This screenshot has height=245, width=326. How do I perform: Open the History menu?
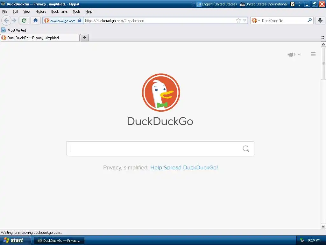coord(41,12)
